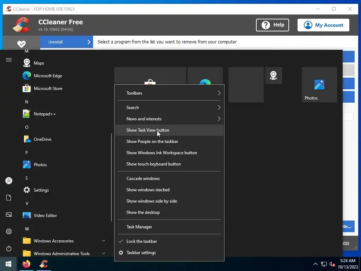
Task: Select Show windows stacked
Action: (x=169, y=190)
